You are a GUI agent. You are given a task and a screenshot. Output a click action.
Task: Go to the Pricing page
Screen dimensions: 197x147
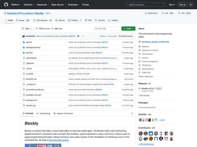point(85,5)
